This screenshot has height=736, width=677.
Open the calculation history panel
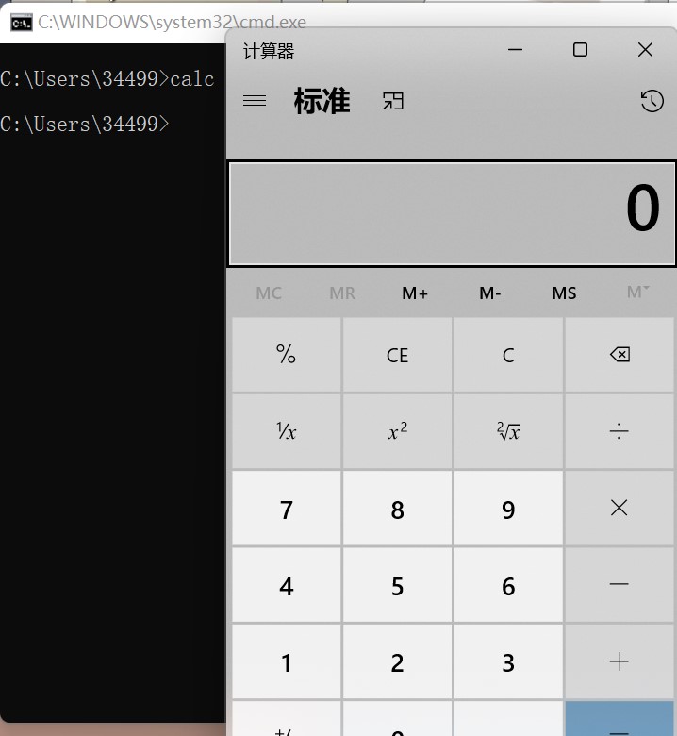click(x=652, y=101)
